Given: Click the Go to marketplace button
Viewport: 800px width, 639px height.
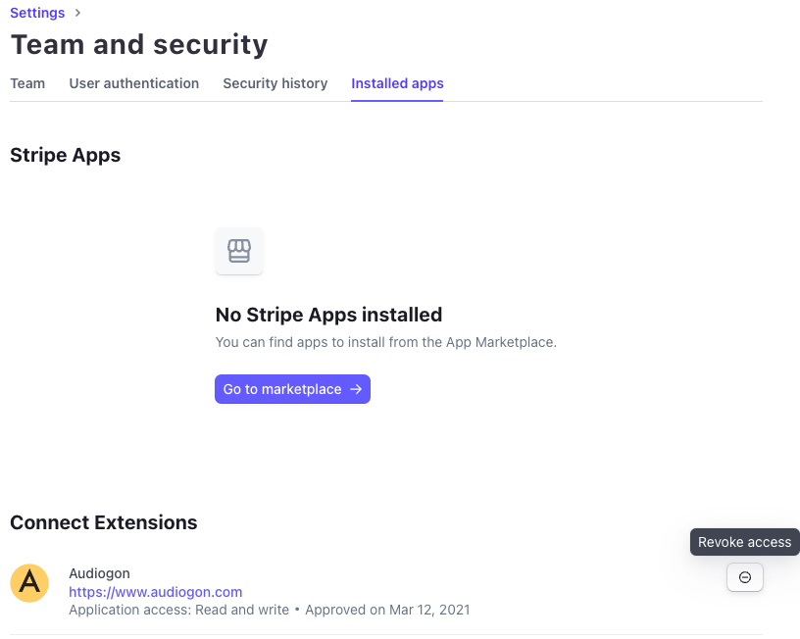Looking at the screenshot, I should click(x=292, y=389).
